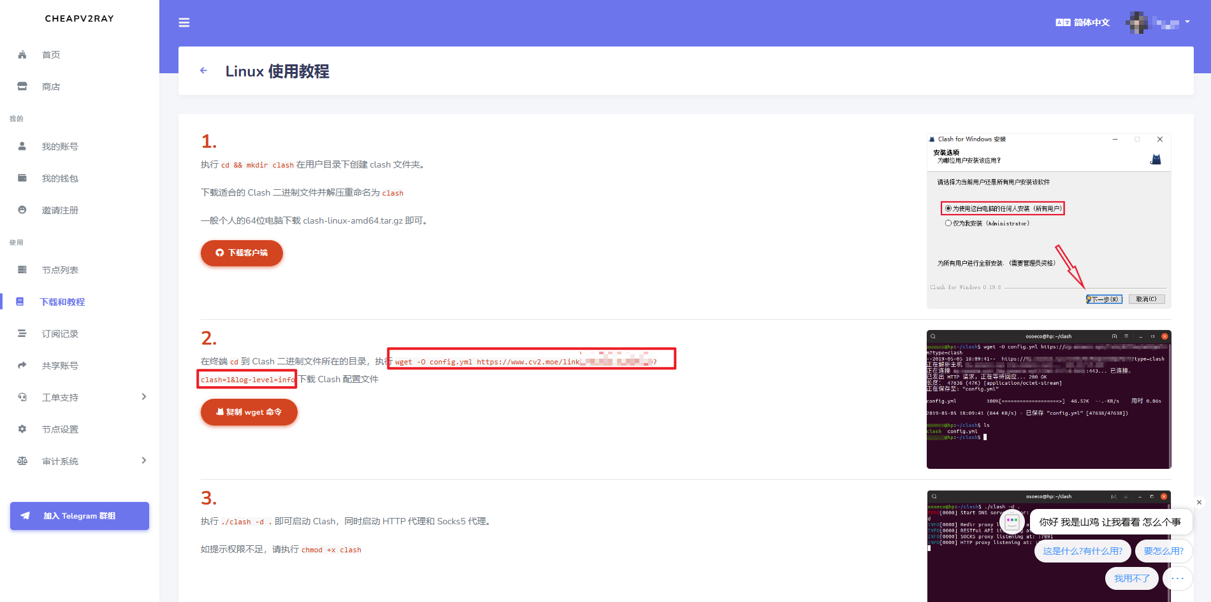Click the 我的账号 user icon
Screen dimensions: 1211x602
click(22, 147)
